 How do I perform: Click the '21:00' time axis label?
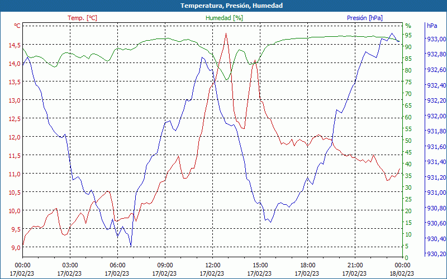coord(355,266)
